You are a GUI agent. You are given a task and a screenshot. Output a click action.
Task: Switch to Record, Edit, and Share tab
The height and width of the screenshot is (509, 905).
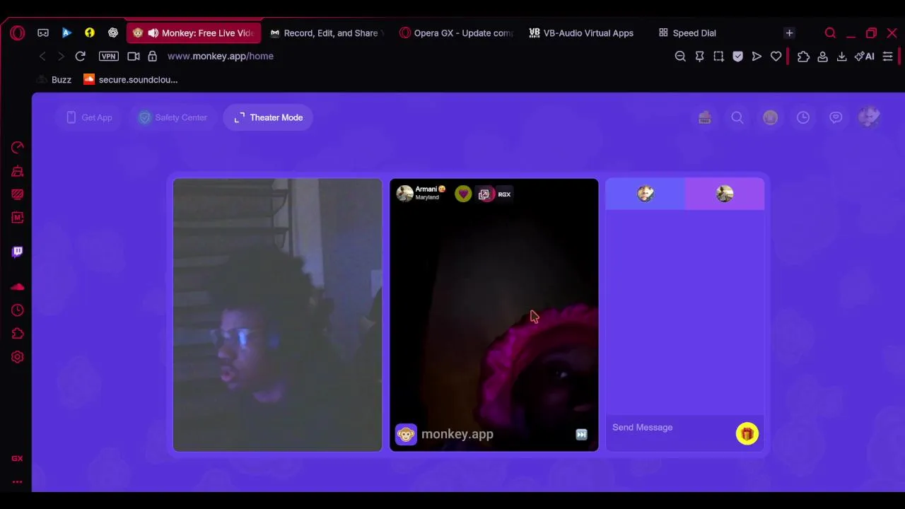point(327,33)
